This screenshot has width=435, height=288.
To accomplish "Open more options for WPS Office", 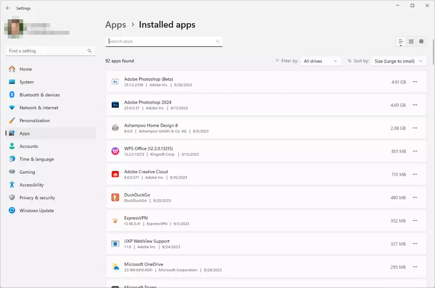I will pyautogui.click(x=415, y=151).
